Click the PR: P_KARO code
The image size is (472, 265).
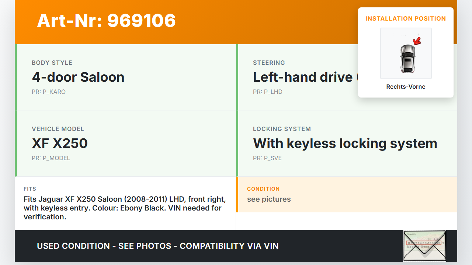[49, 92]
